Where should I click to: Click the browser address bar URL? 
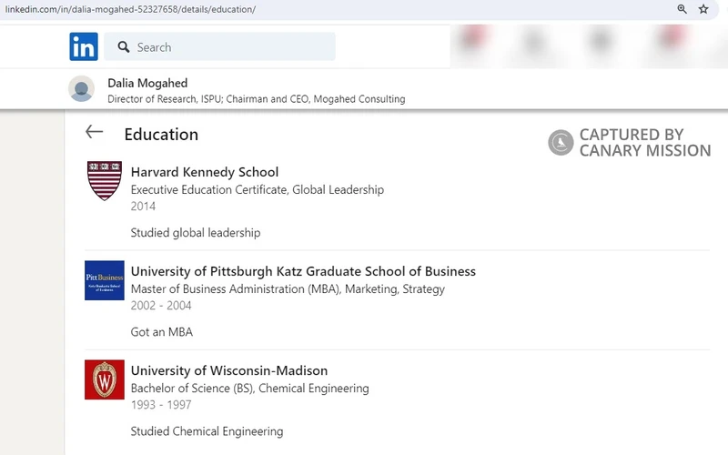pyautogui.click(x=130, y=9)
